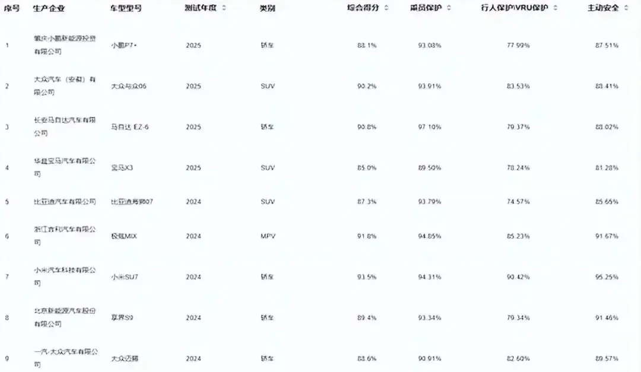Select the 宝马X3 row model name
The height and width of the screenshot is (372, 641).
[x=122, y=168]
